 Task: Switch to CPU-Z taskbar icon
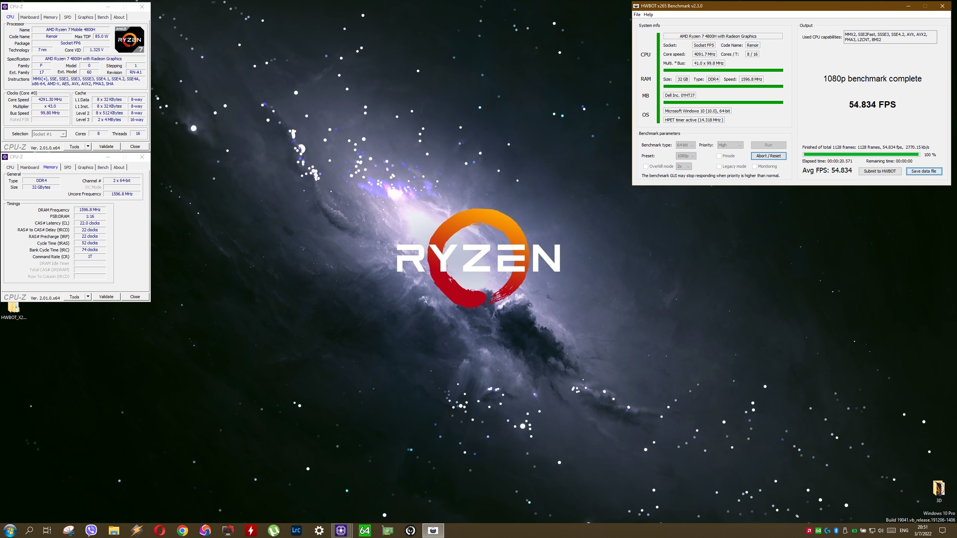341,530
